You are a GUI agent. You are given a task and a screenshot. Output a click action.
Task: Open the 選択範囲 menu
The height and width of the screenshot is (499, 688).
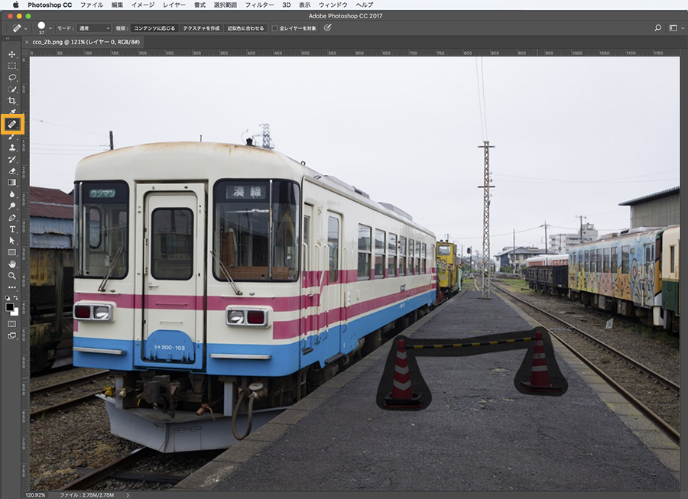pyautogui.click(x=225, y=5)
